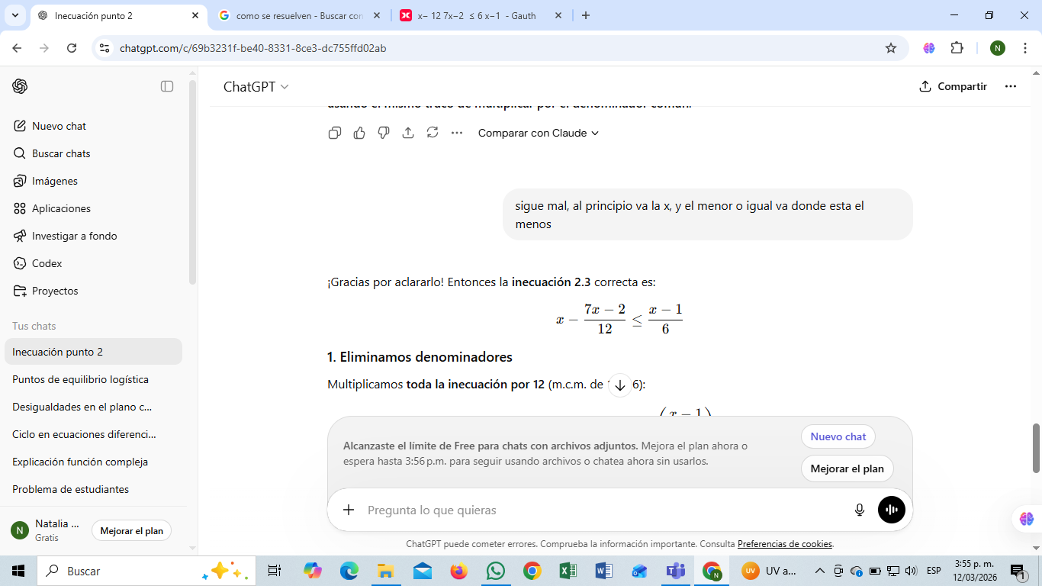Add attachment with the plus icon

click(349, 510)
